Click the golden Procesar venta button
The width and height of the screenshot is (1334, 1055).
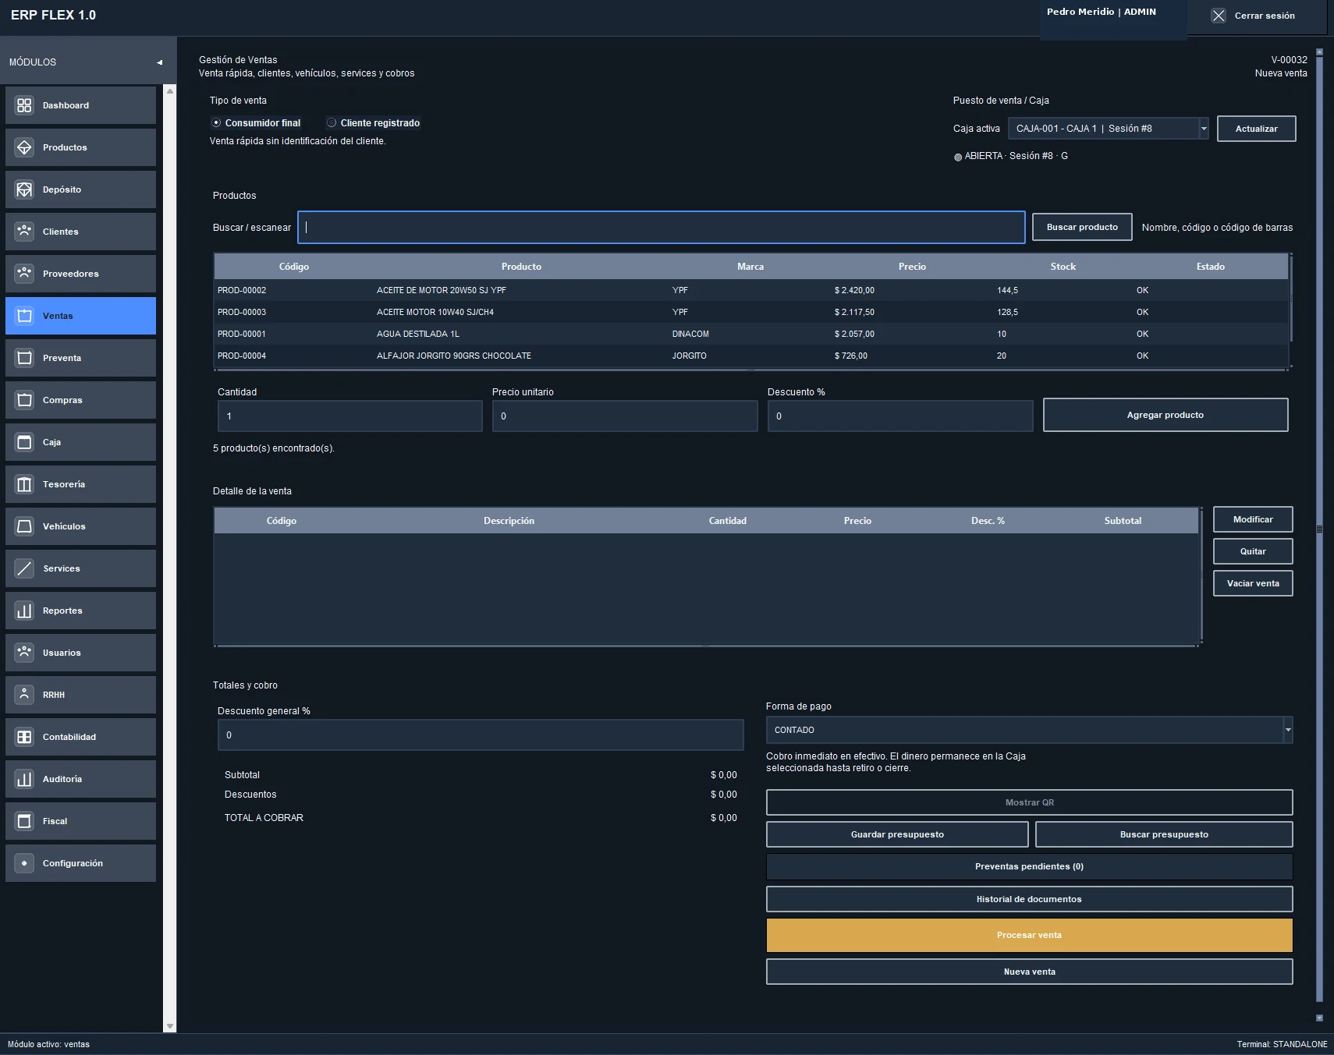[x=1029, y=935]
